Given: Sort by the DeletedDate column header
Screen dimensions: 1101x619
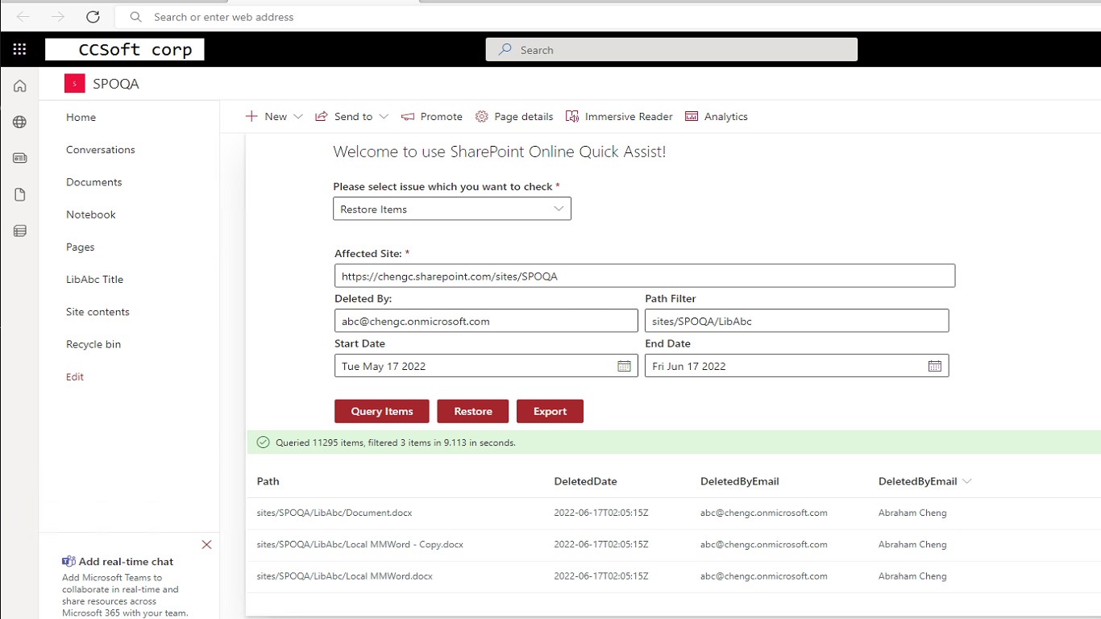Looking at the screenshot, I should pos(586,481).
